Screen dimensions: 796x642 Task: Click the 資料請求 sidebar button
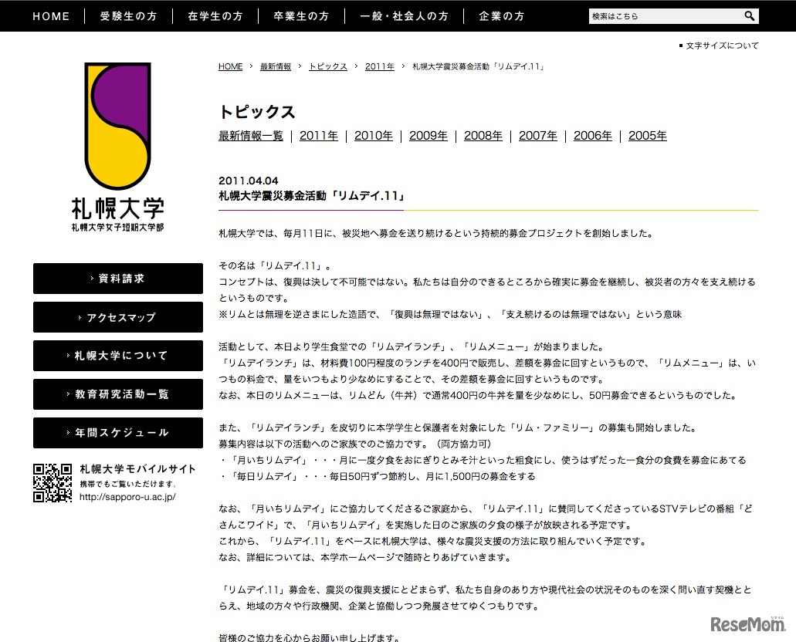coord(117,279)
